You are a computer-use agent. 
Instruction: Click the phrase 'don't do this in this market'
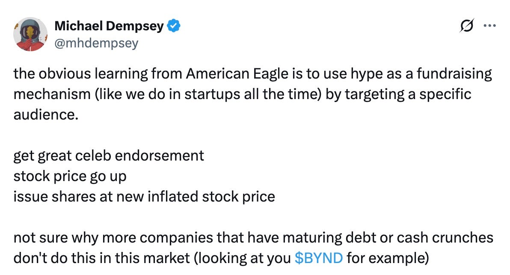pyautogui.click(x=101, y=258)
